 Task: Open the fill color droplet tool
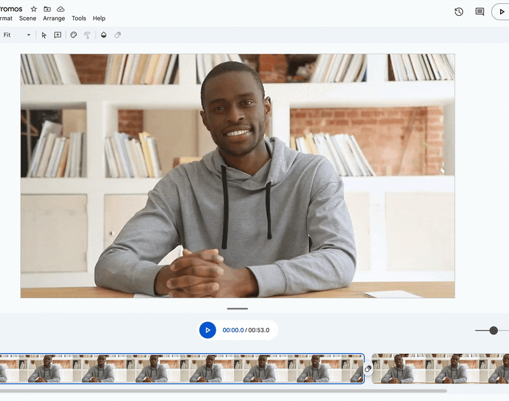pyautogui.click(x=103, y=35)
